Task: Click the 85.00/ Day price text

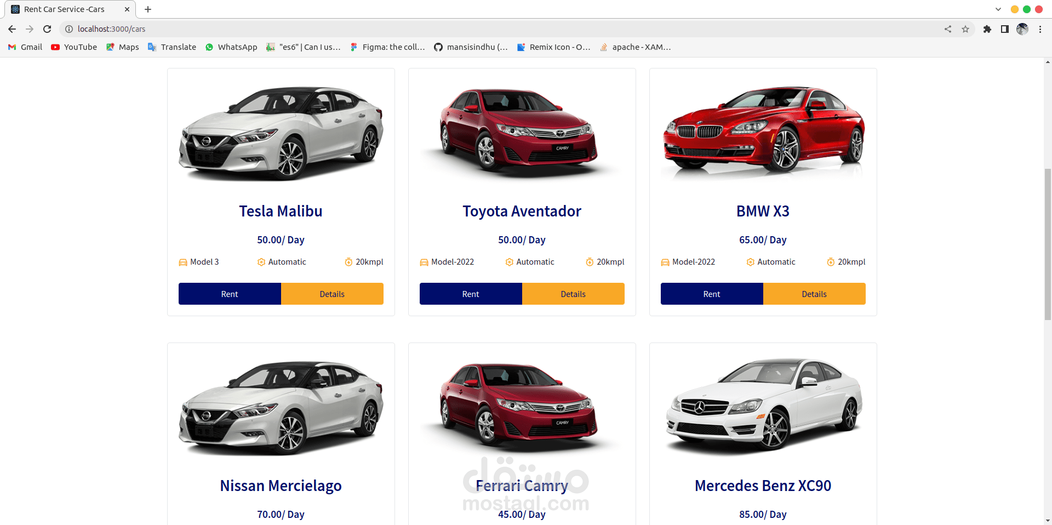Action: coord(763,515)
